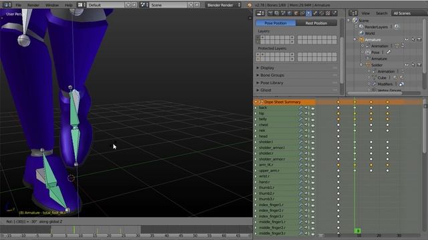Lock the belly channel
428x240 pixels.
(313, 119)
